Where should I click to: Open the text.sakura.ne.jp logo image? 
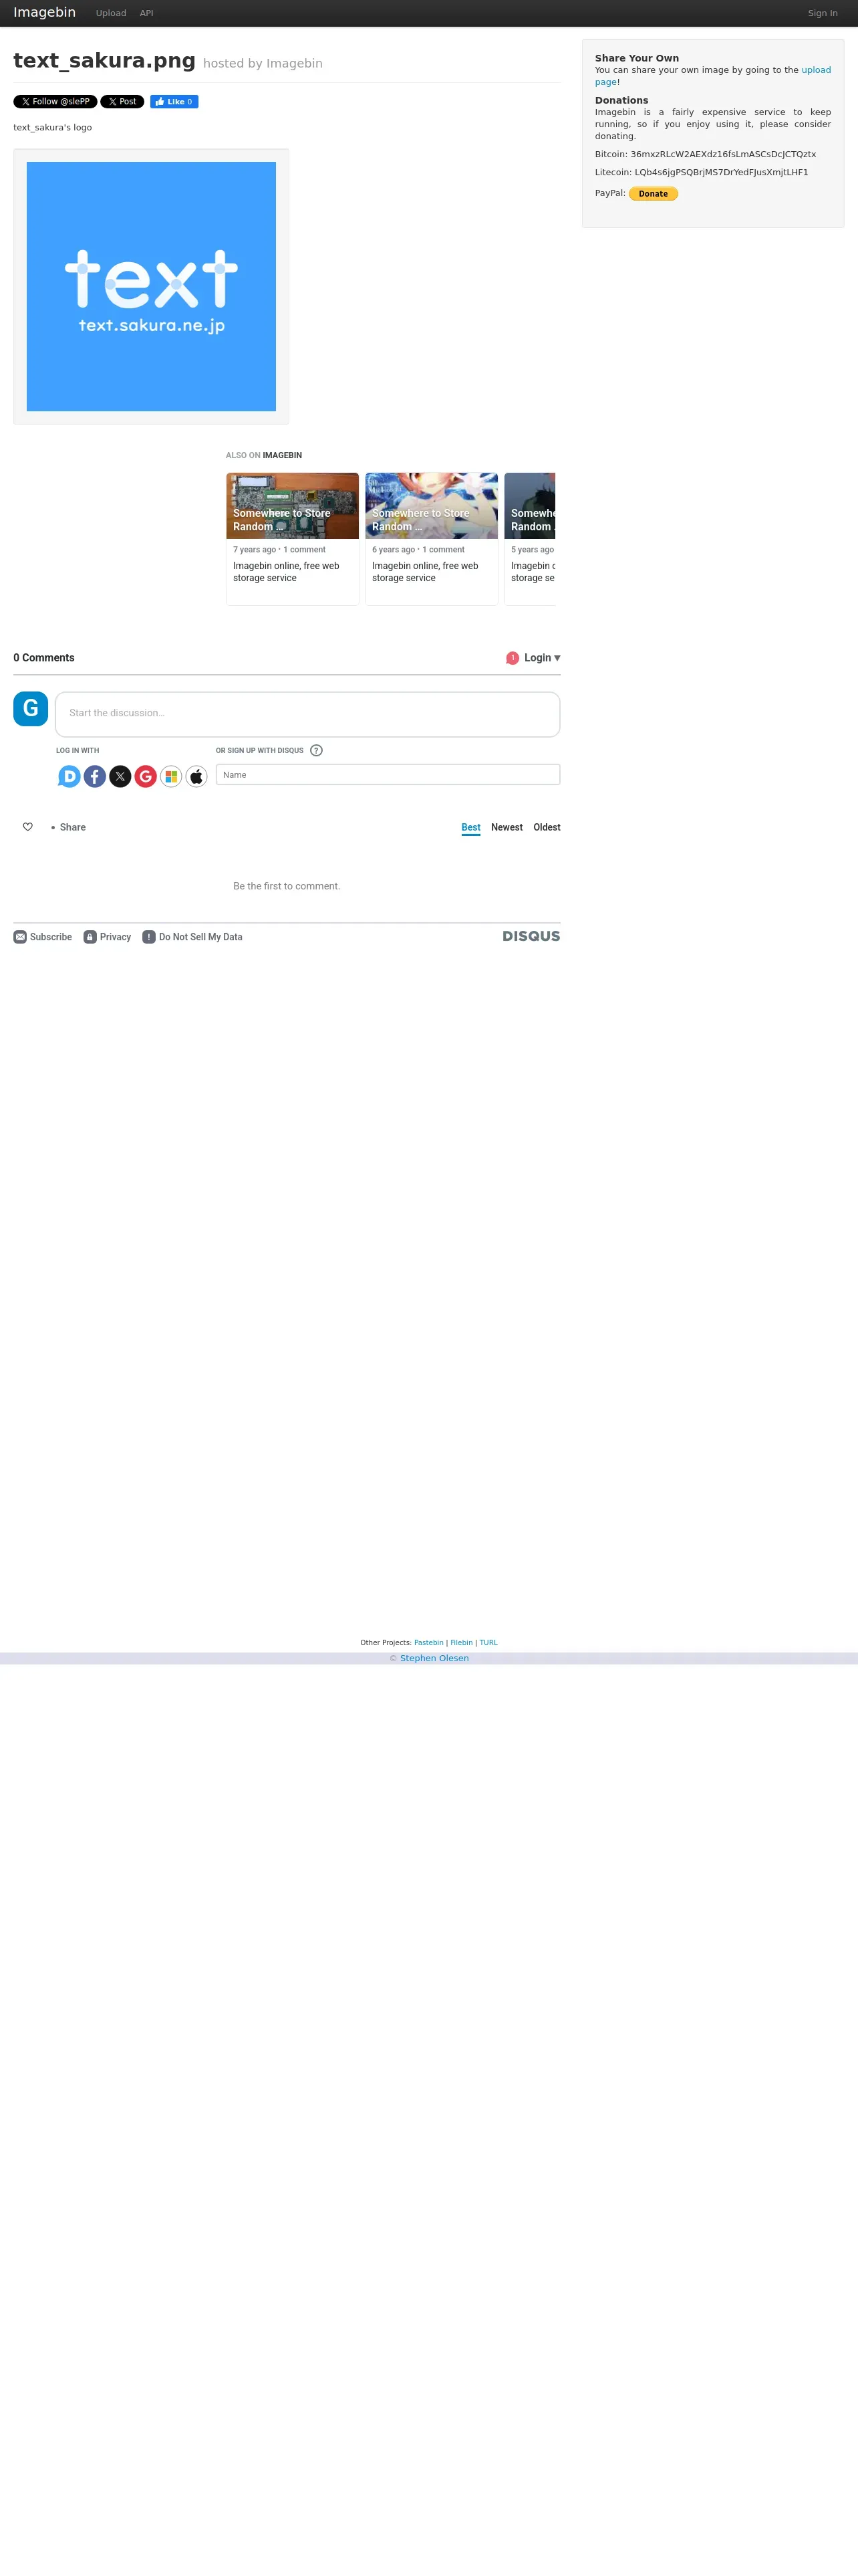(x=151, y=286)
